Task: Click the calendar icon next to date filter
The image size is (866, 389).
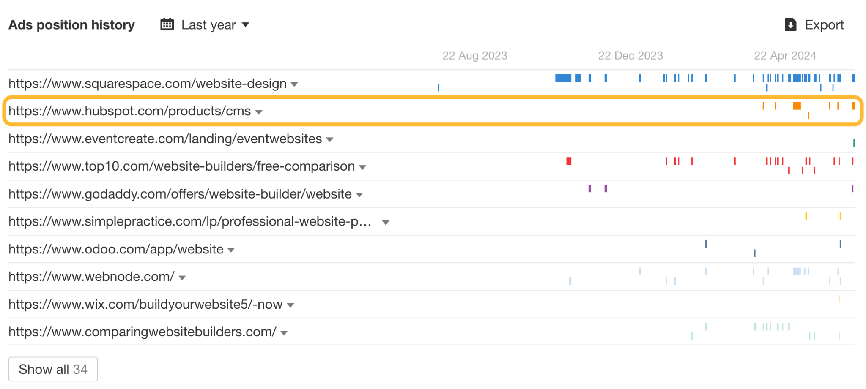Action: tap(167, 24)
